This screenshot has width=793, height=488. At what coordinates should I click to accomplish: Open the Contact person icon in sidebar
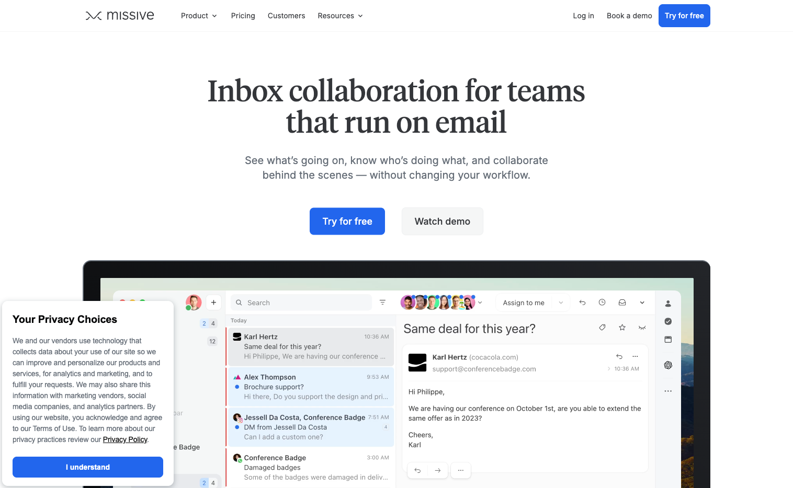pos(668,303)
